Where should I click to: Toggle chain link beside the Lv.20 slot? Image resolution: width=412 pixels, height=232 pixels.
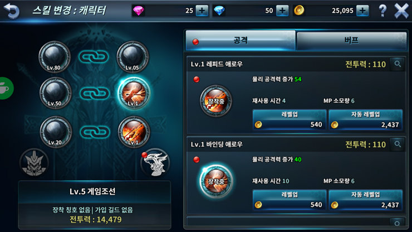point(95,132)
